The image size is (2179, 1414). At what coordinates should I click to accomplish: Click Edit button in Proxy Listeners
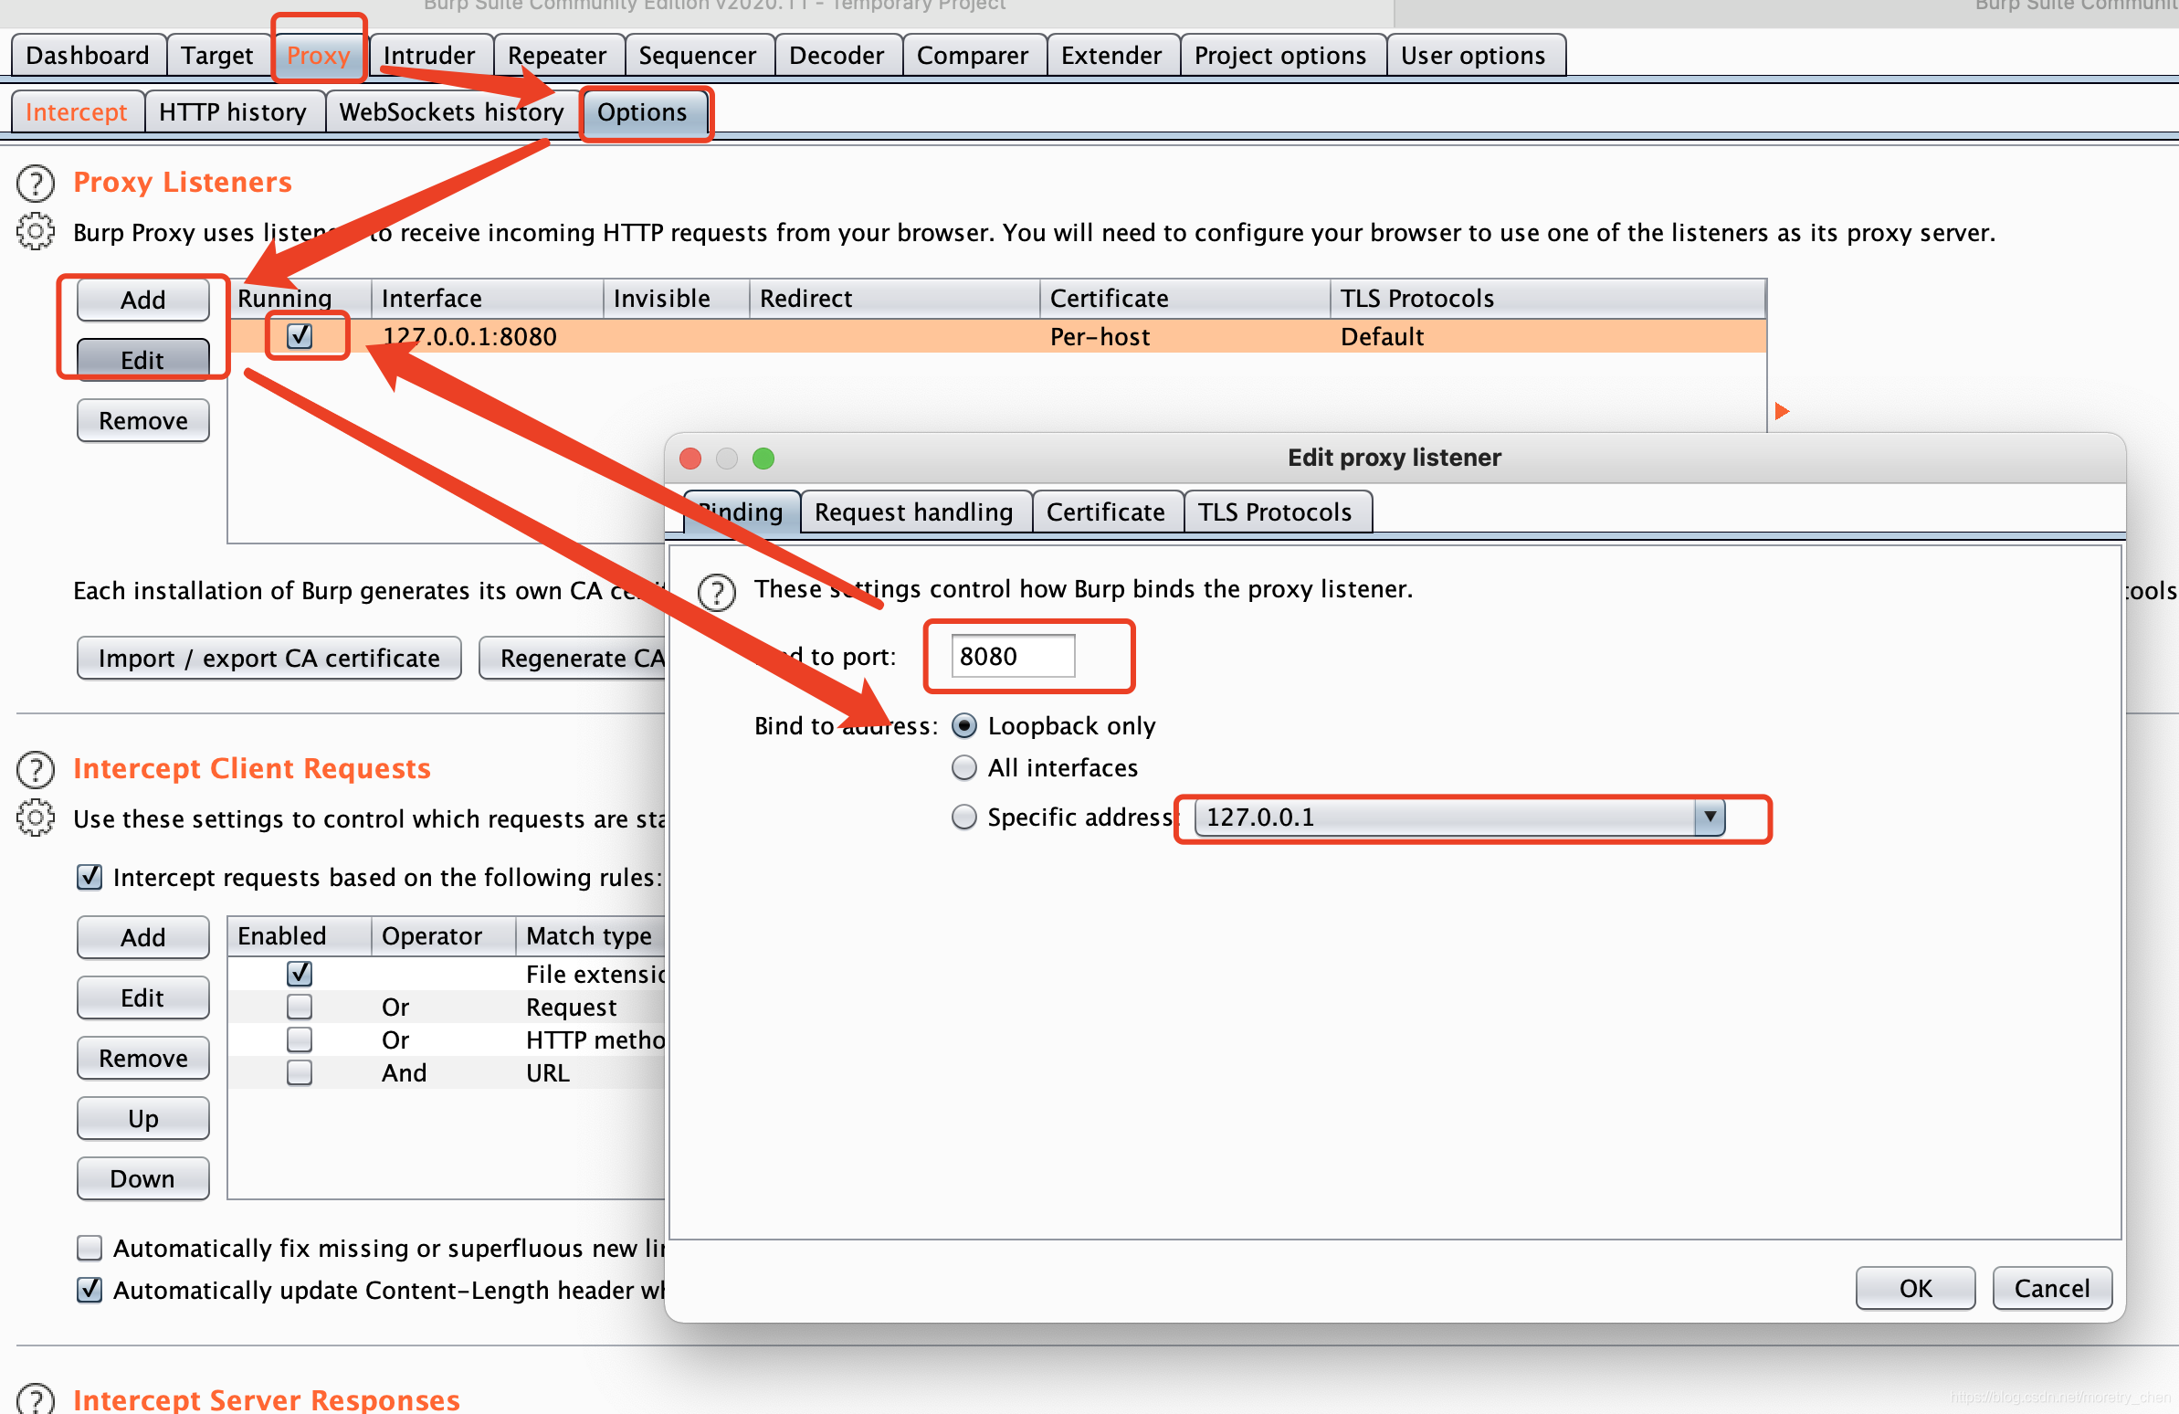(x=142, y=359)
